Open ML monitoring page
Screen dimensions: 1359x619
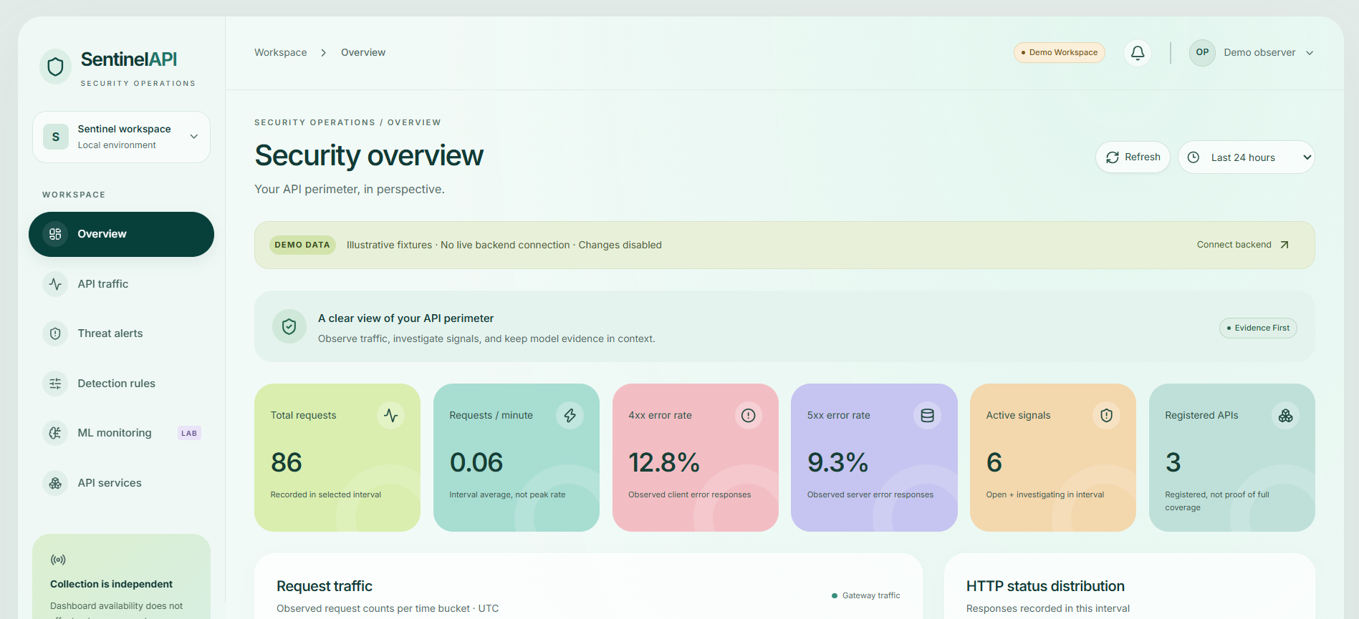point(121,433)
